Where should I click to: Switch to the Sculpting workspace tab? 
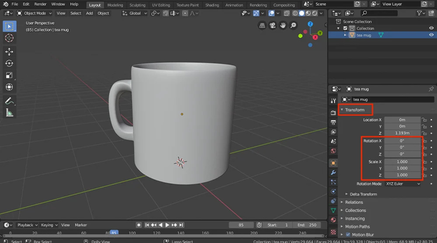137,5
